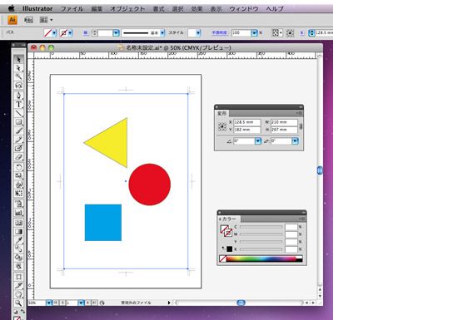Open the stroke color dropdown in control bar
Image resolution: width=458 pixels, height=320 pixels.
click(70, 33)
